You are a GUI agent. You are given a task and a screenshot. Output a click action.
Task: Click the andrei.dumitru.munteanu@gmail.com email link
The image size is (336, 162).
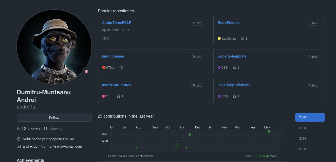(52, 146)
